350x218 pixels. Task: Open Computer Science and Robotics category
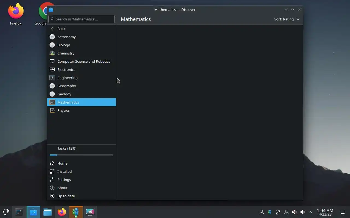(81, 61)
